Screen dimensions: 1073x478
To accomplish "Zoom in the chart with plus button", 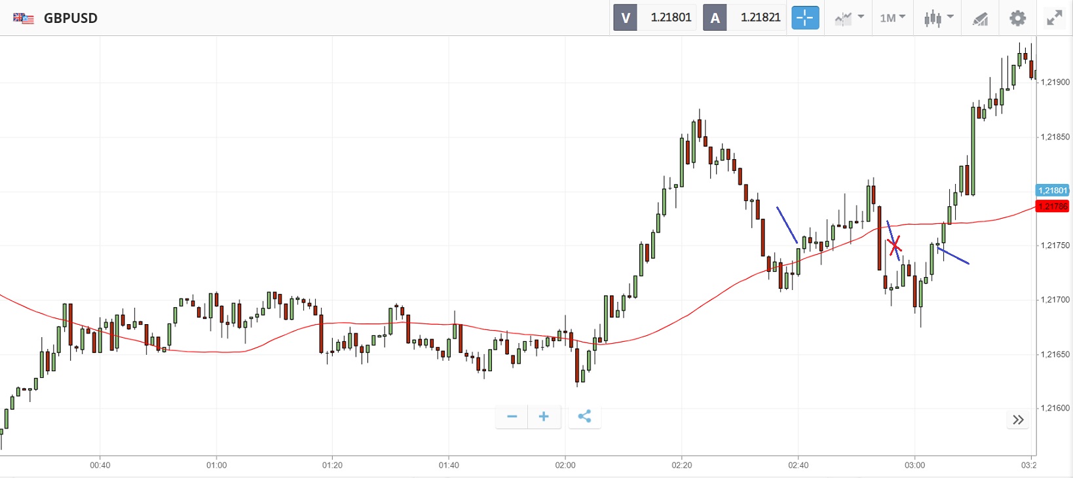I will pos(544,416).
